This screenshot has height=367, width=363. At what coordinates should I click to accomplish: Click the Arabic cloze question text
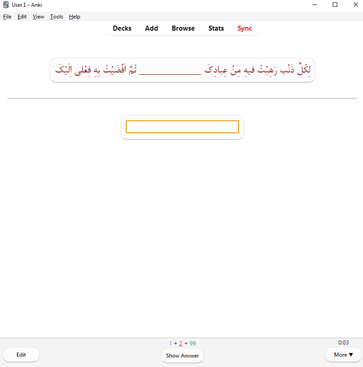tap(182, 70)
